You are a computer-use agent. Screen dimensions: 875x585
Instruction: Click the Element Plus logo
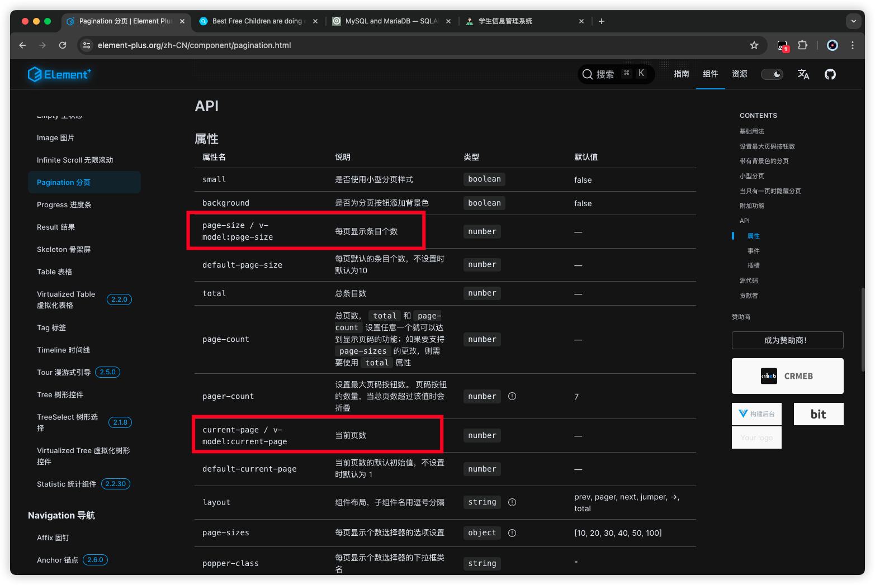point(59,74)
